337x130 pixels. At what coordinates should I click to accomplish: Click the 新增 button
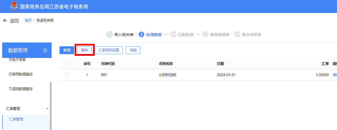tap(67, 50)
